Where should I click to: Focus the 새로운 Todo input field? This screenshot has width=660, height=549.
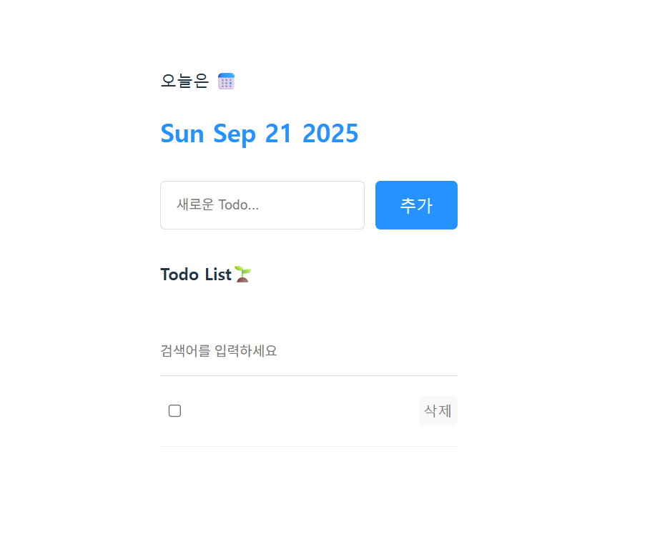pos(262,205)
